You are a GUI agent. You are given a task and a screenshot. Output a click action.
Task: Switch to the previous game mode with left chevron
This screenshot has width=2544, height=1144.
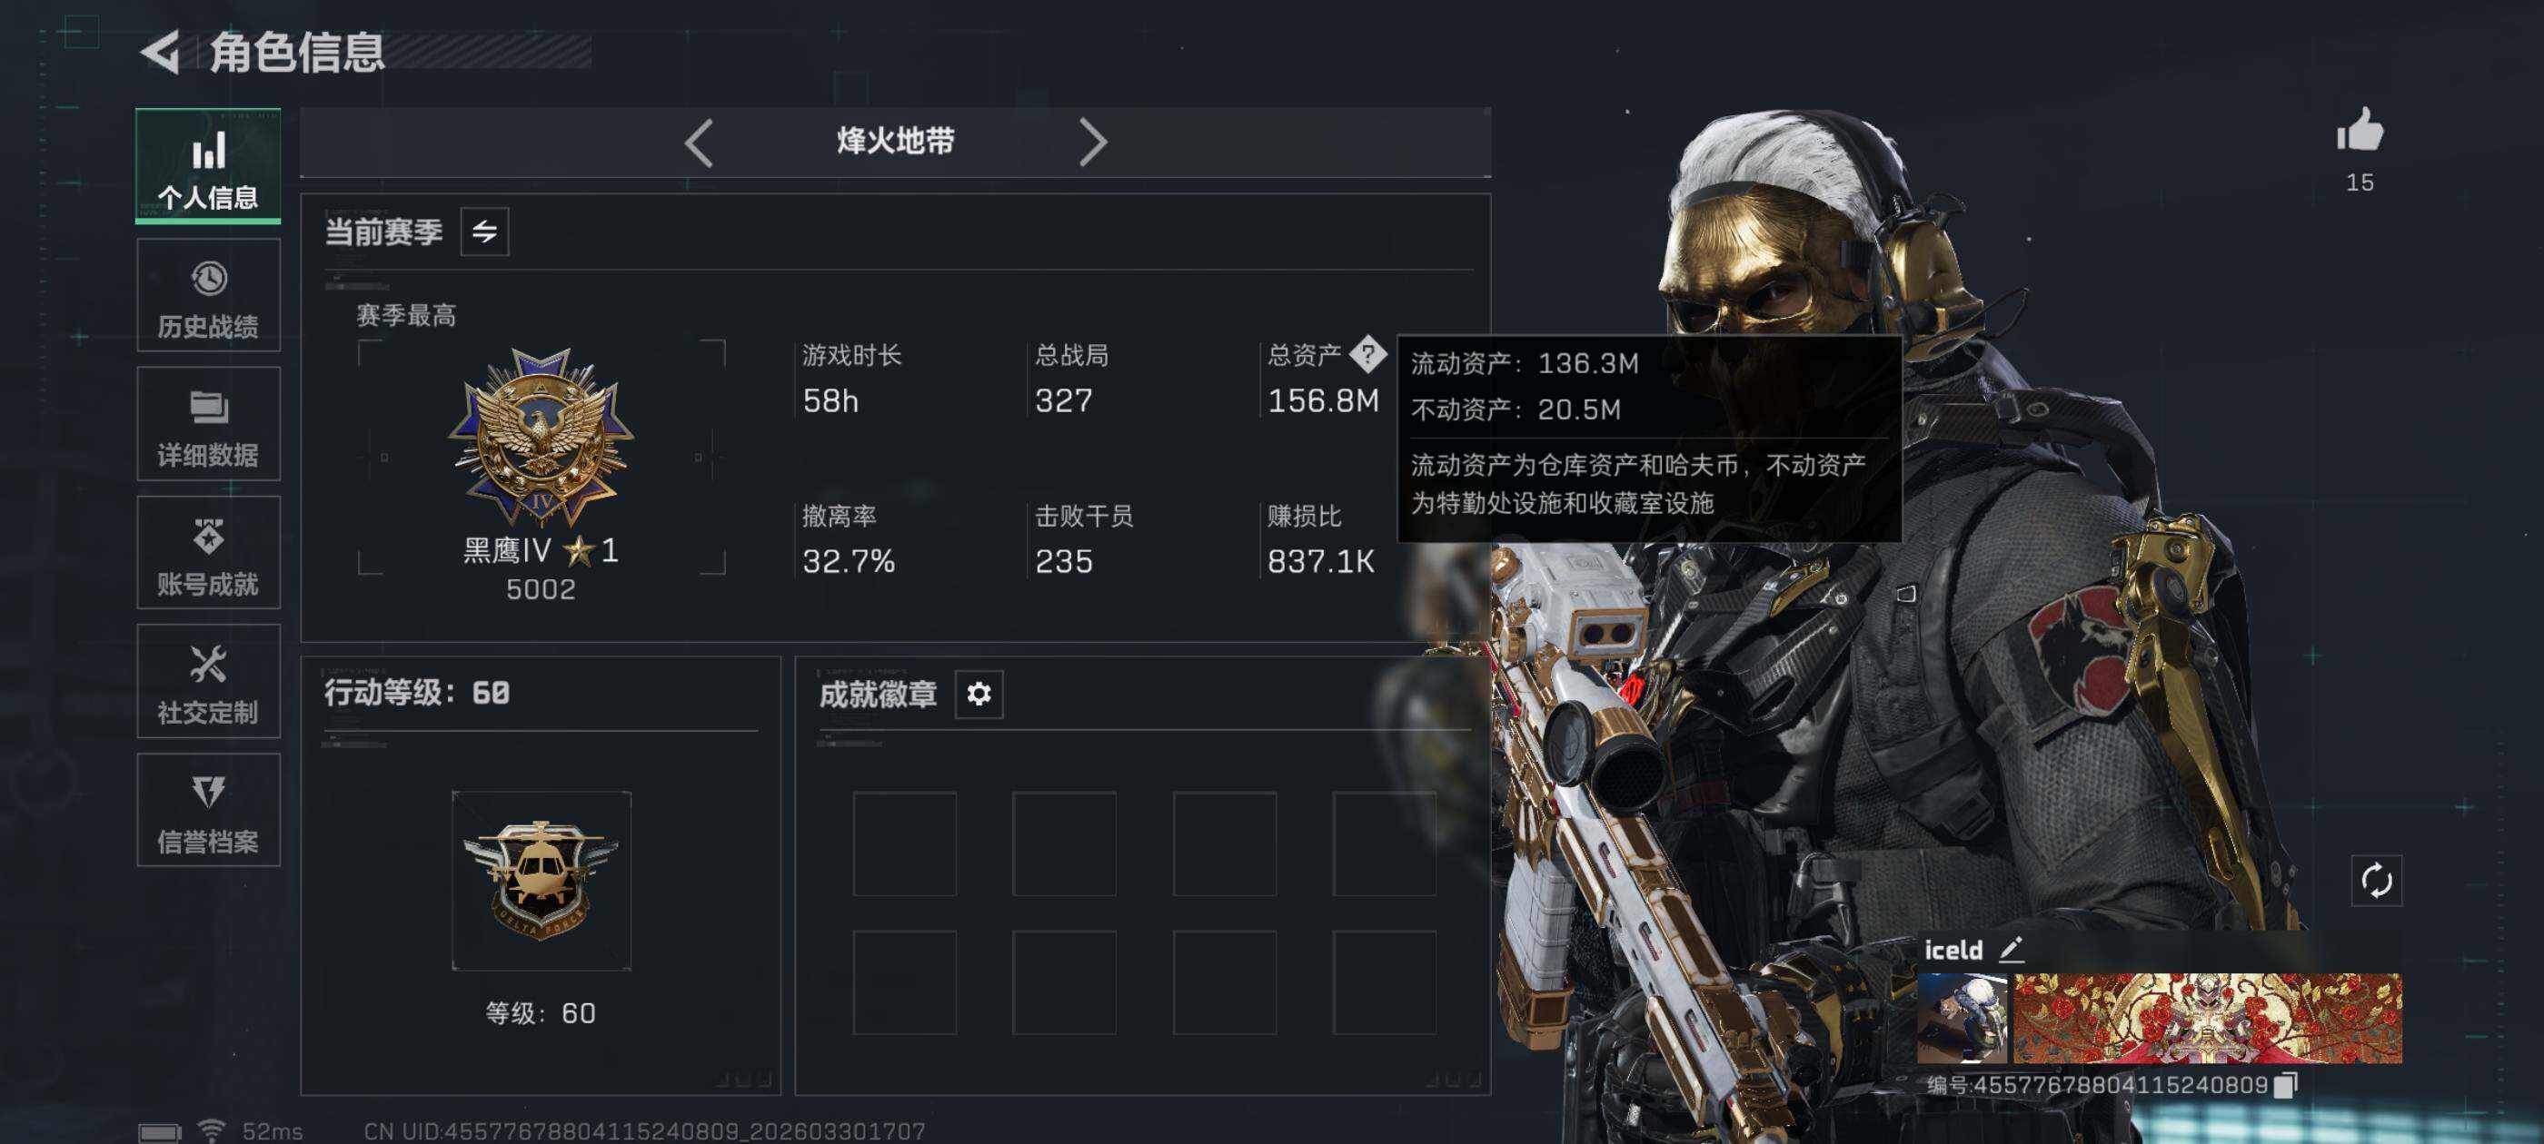pyautogui.click(x=698, y=143)
